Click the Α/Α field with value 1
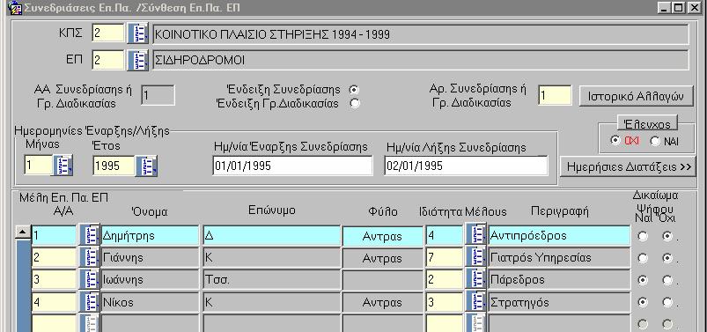The image size is (707, 332). (x=54, y=235)
